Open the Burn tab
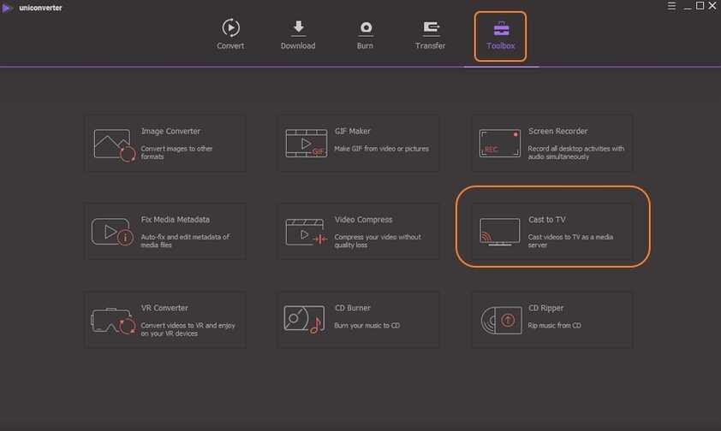Viewport: 721px width, 431px height. click(x=365, y=35)
